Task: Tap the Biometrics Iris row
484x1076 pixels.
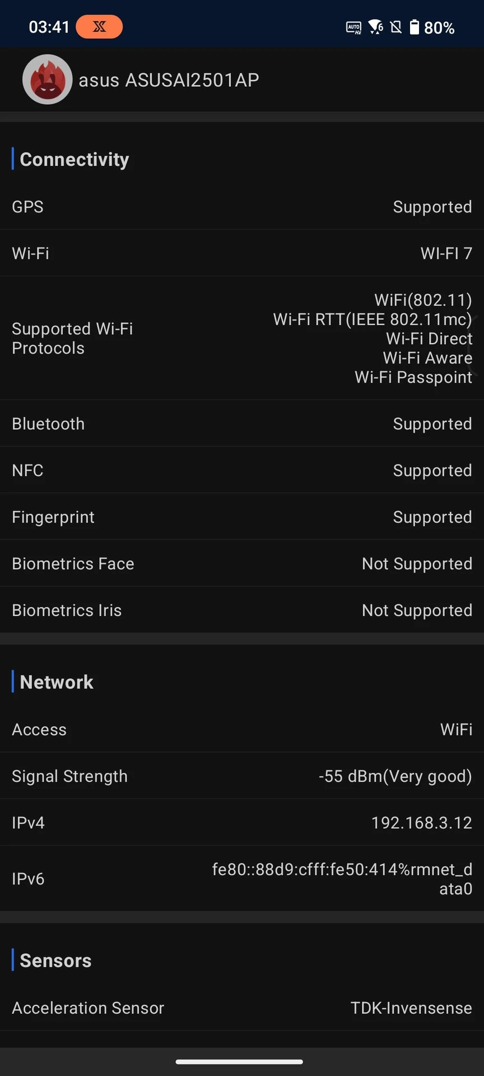Action: point(242,610)
